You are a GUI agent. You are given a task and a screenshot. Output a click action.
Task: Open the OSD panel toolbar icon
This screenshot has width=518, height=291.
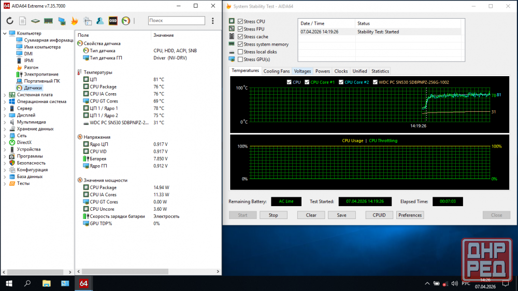pos(112,21)
